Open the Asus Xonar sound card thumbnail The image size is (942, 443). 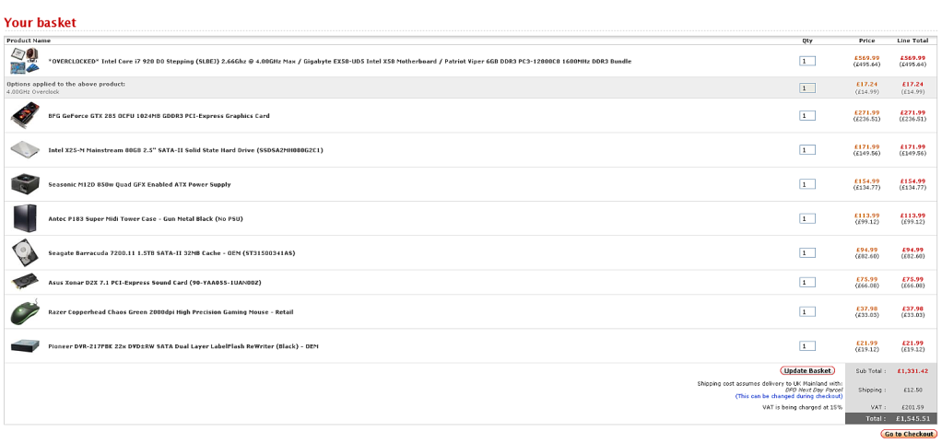tap(25, 282)
